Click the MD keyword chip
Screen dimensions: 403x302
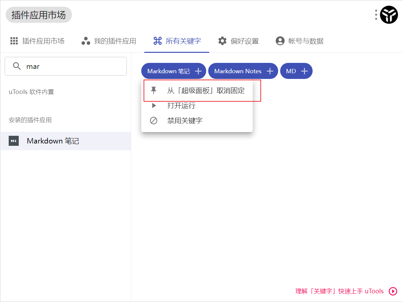point(296,71)
